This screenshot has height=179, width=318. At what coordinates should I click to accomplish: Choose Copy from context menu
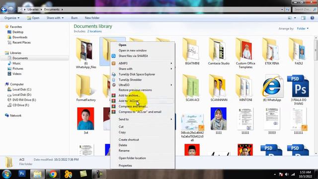point(122,132)
